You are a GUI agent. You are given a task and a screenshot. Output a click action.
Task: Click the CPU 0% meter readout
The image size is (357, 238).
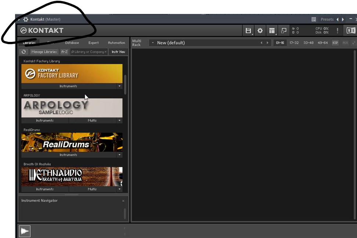[322, 29]
